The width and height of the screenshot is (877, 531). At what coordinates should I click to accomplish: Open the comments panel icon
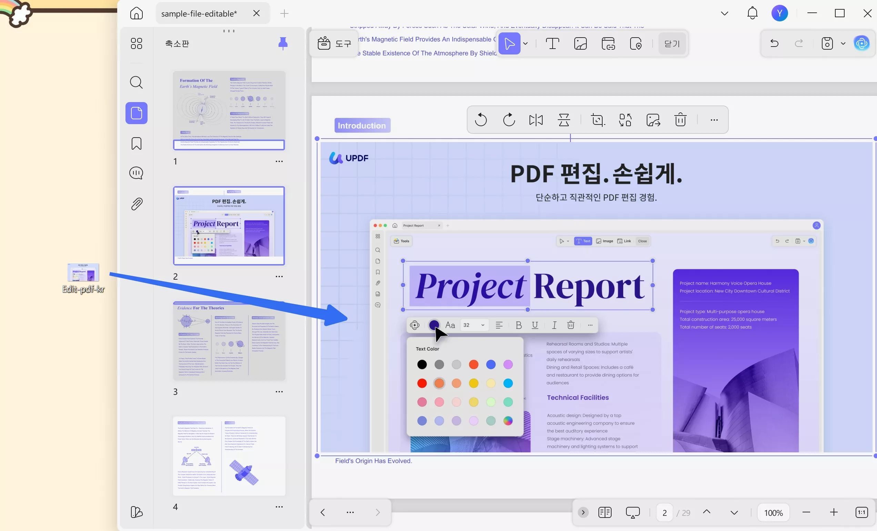[x=136, y=173]
